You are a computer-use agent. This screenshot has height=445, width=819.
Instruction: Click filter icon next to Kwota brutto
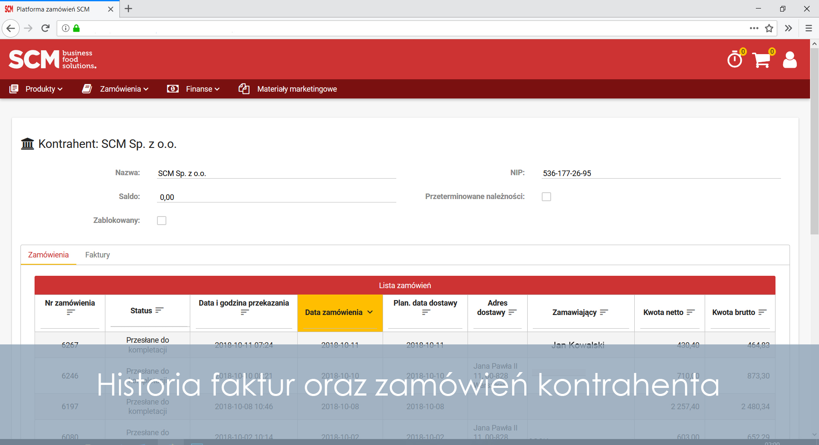pyautogui.click(x=762, y=312)
